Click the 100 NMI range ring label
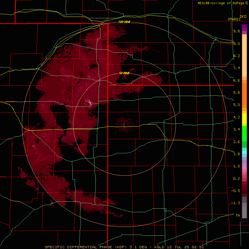The image size is (249, 249). pyautogui.click(x=124, y=22)
